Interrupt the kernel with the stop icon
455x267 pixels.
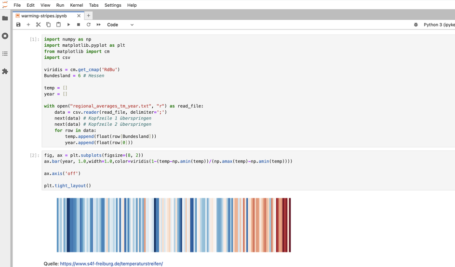[x=79, y=25]
